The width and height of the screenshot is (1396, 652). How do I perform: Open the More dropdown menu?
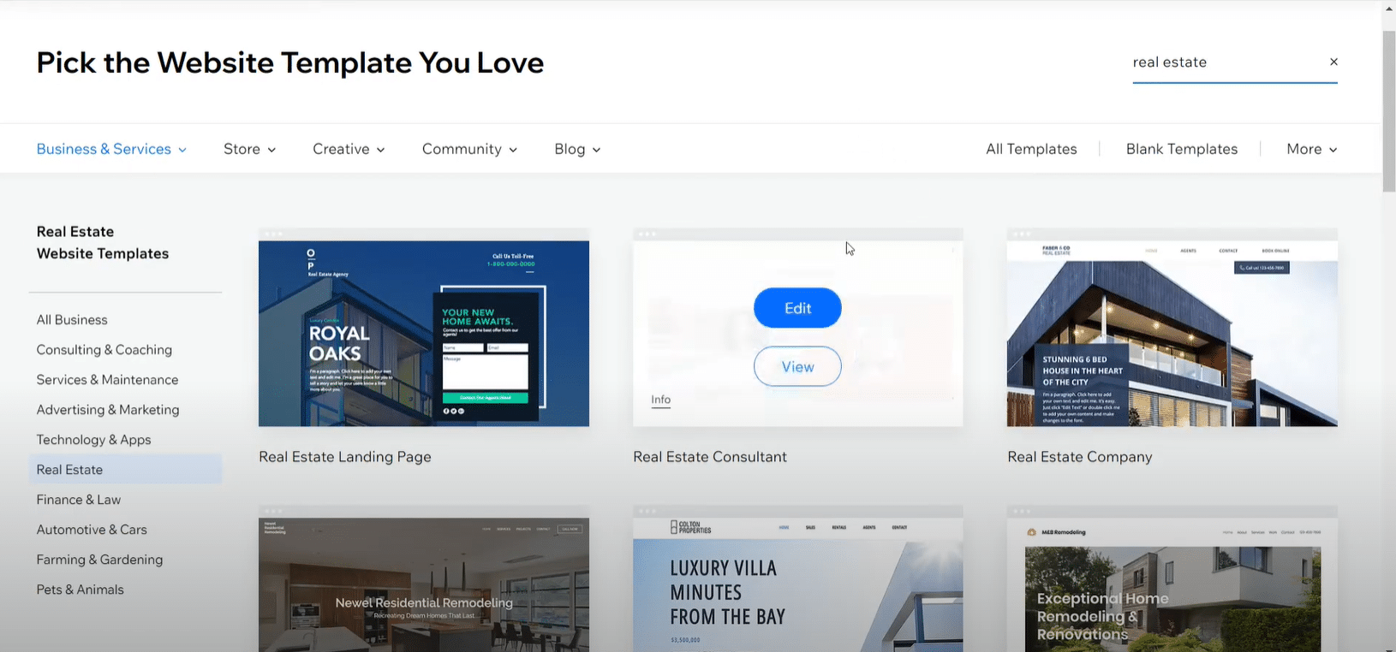1311,149
